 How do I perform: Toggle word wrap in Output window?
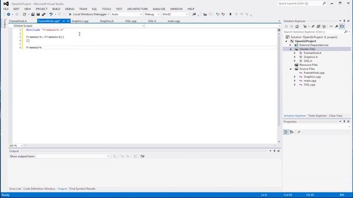point(142,156)
